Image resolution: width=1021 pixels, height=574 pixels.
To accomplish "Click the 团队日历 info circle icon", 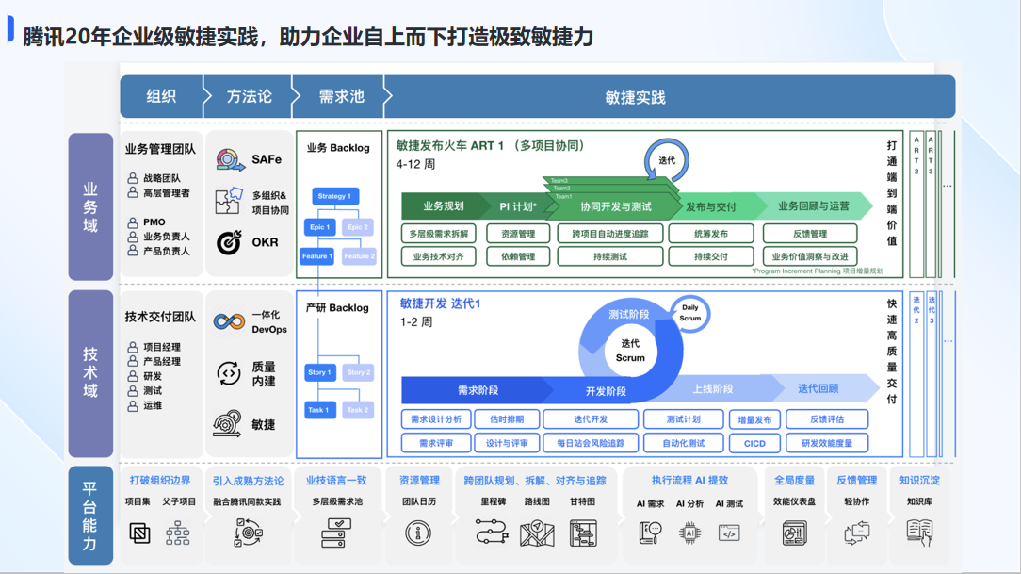I will (418, 533).
